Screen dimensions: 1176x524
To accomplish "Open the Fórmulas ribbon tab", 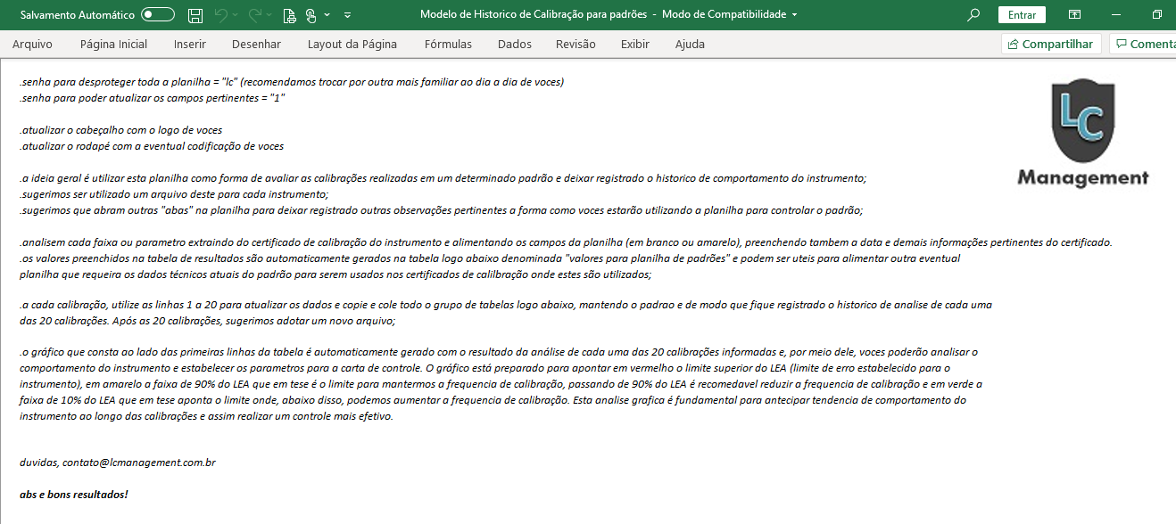I will [x=448, y=44].
